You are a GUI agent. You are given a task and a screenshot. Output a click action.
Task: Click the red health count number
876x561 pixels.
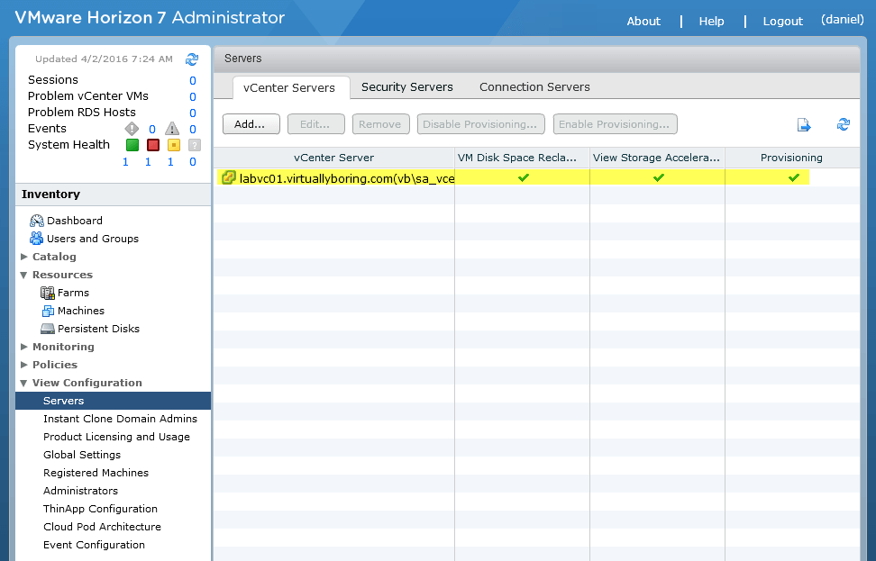coord(148,162)
